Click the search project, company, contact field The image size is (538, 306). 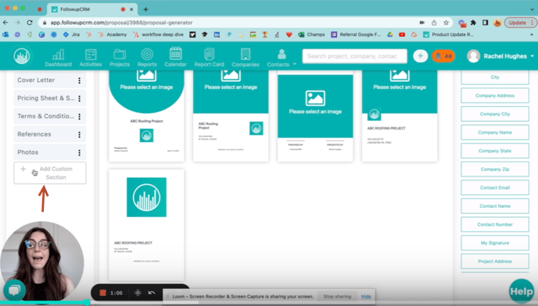click(355, 56)
